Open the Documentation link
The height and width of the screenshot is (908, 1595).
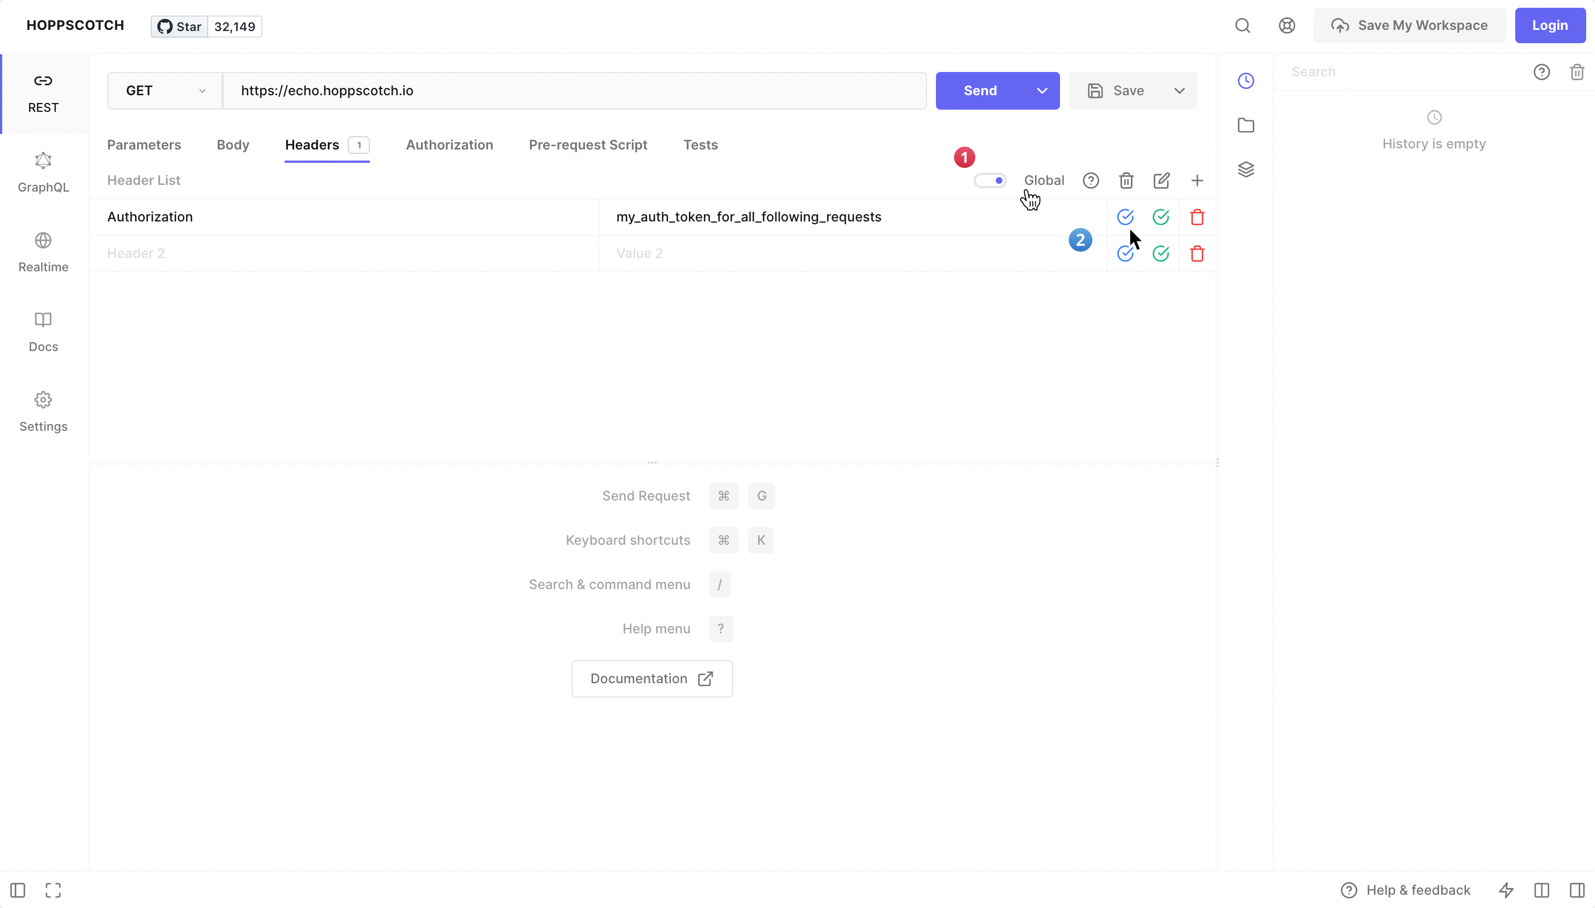point(651,678)
